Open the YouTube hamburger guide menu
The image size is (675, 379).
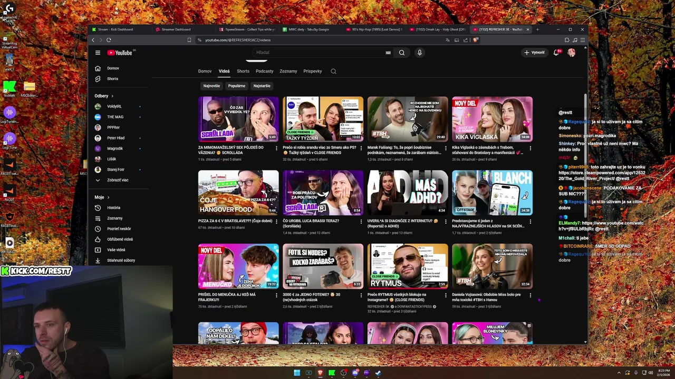click(98, 53)
